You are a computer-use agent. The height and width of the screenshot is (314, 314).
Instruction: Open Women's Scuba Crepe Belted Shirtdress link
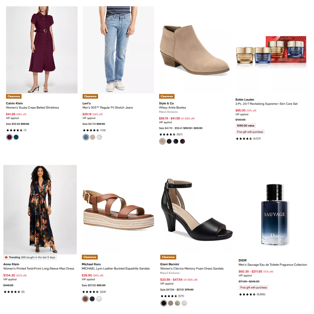(32, 108)
